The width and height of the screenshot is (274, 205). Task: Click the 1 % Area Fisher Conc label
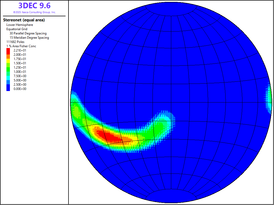21,46
